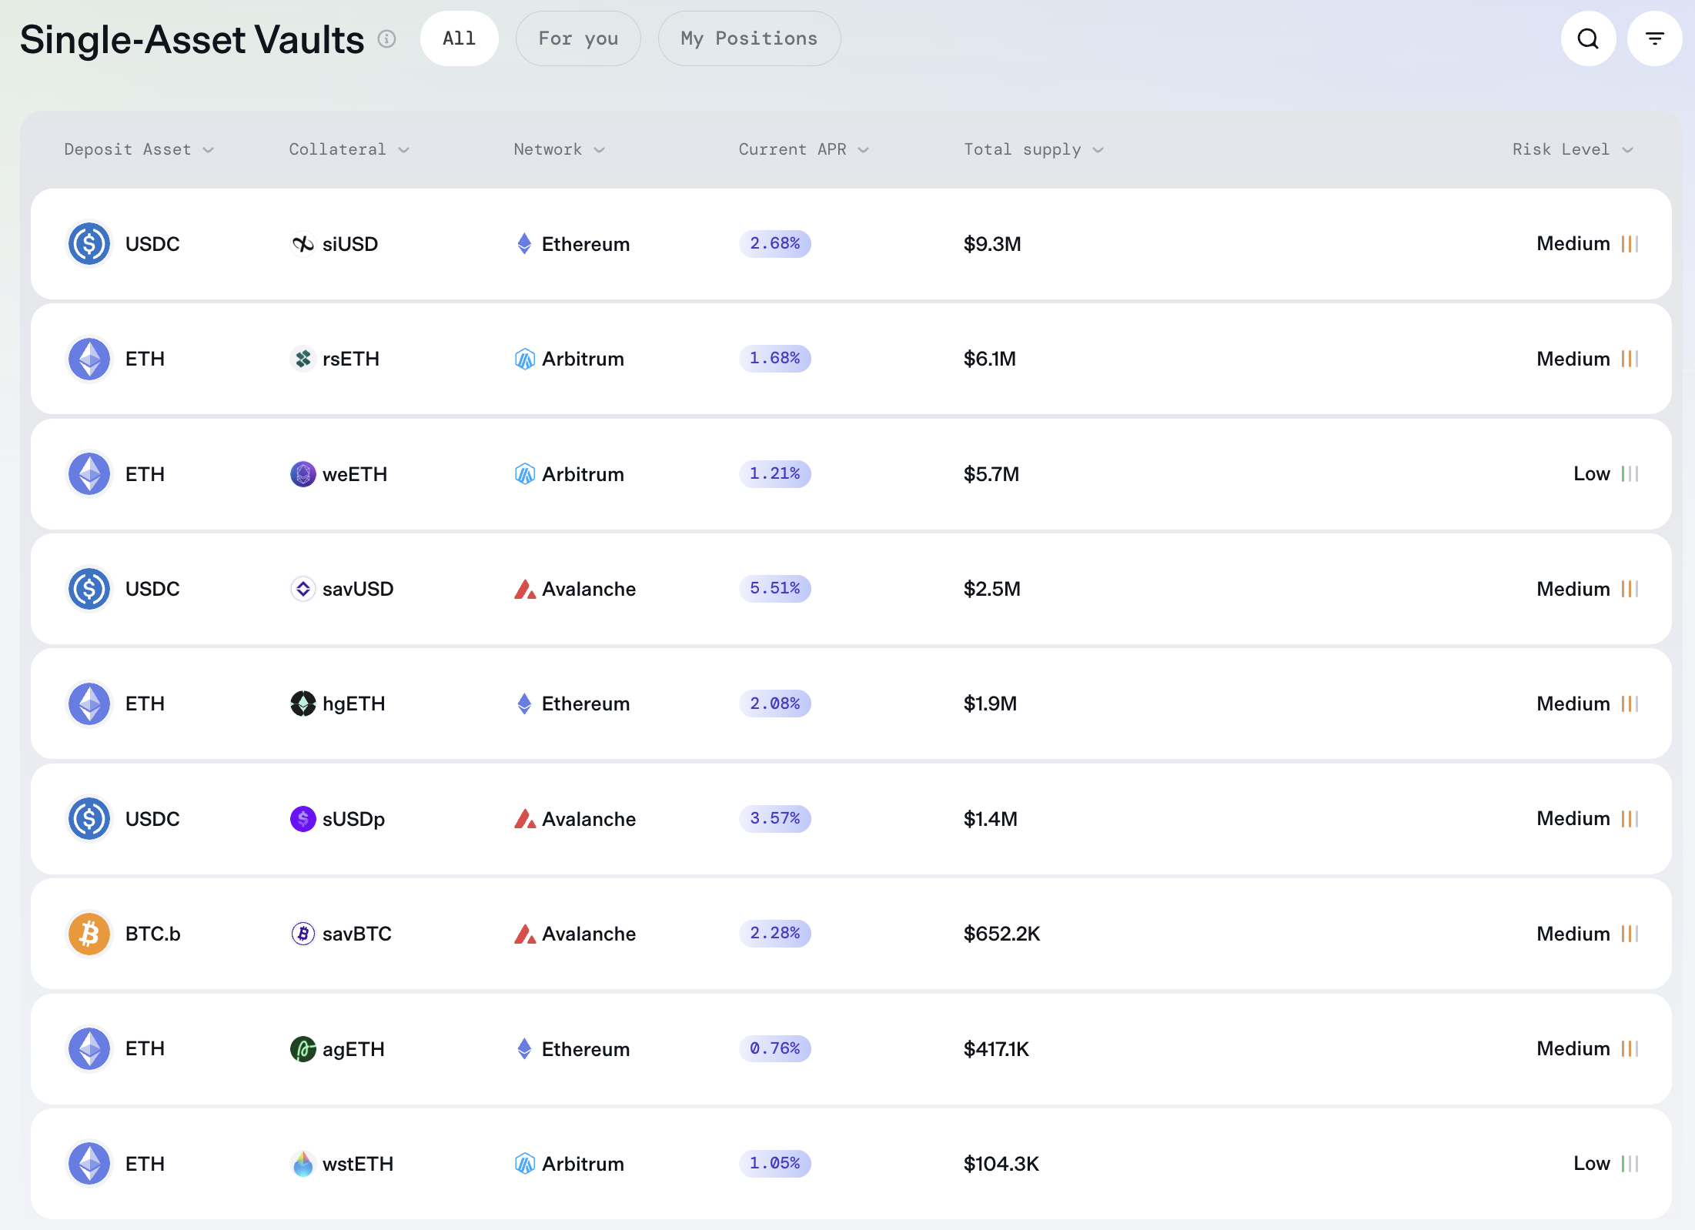This screenshot has width=1695, height=1230.
Task: Sort by Deposit Asset column chevron
Action: [x=208, y=150]
